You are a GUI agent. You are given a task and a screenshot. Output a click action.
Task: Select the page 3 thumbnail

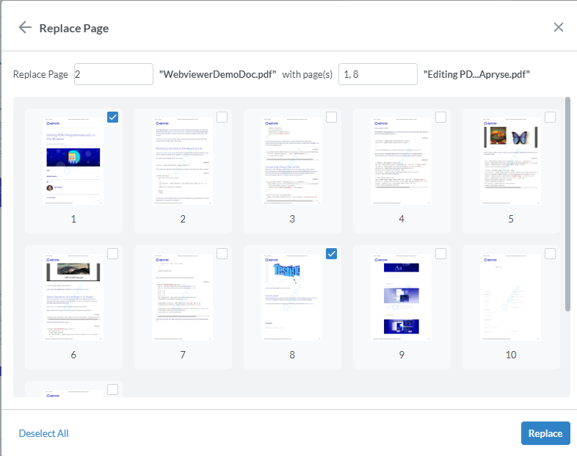click(x=292, y=161)
